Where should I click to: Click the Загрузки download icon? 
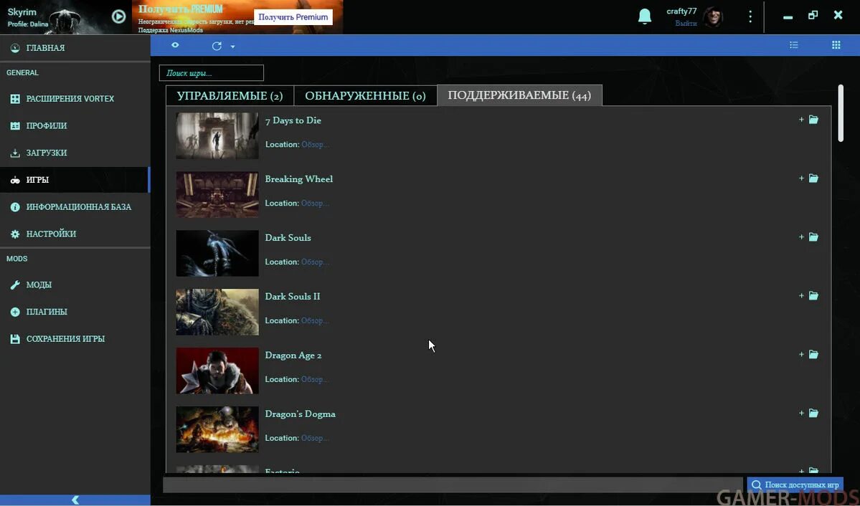point(15,153)
